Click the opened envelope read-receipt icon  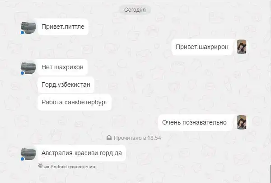(109, 138)
